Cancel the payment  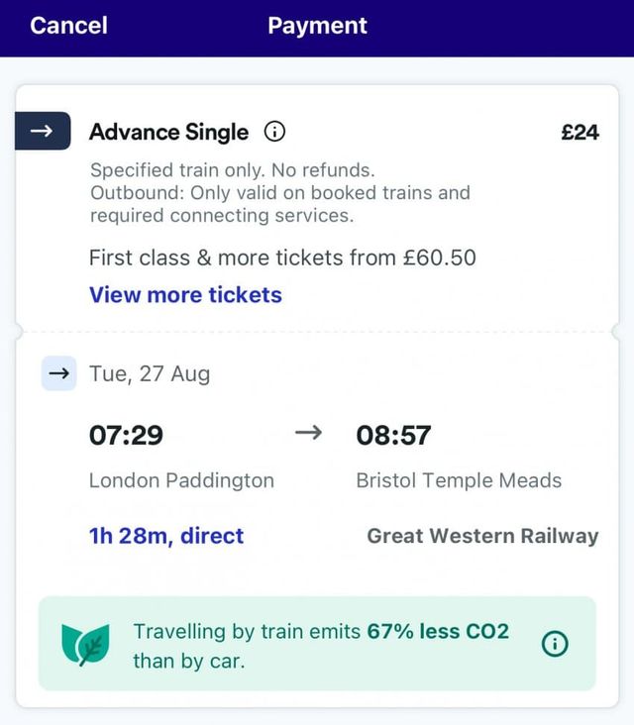68,26
